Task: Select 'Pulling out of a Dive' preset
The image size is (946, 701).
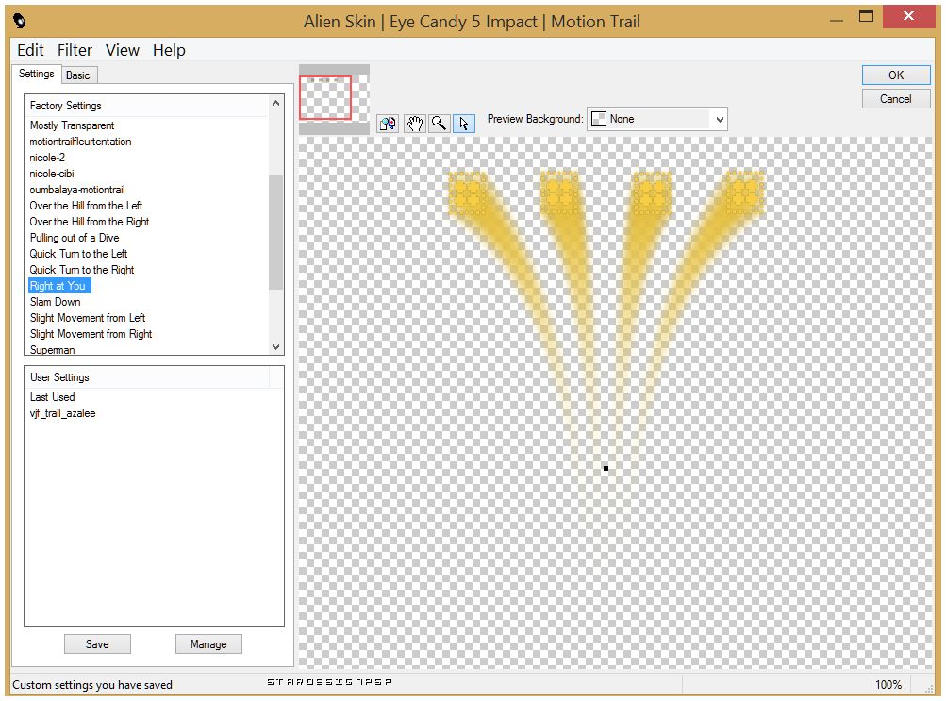Action: 75,238
